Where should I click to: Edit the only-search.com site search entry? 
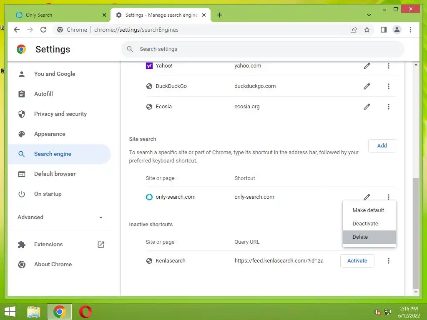[x=367, y=197]
